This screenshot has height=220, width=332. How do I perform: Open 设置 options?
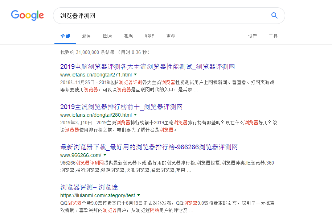coord(253,36)
